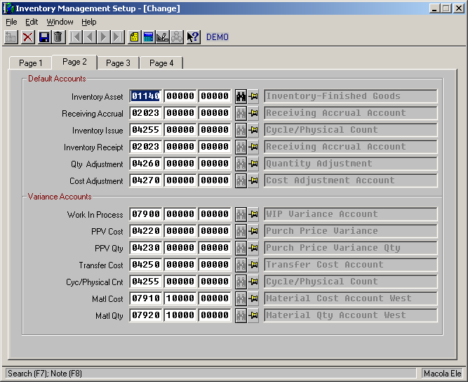Viewport: 468px width, 382px height.
Task: Click Quantity Adjustment description text
Action: pyautogui.click(x=319, y=164)
